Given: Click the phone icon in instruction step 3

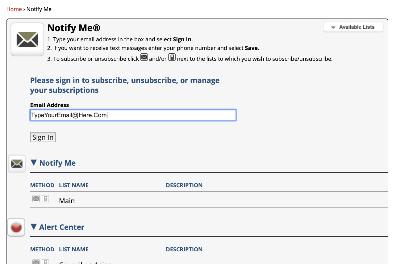Looking at the screenshot, I should point(172,57).
